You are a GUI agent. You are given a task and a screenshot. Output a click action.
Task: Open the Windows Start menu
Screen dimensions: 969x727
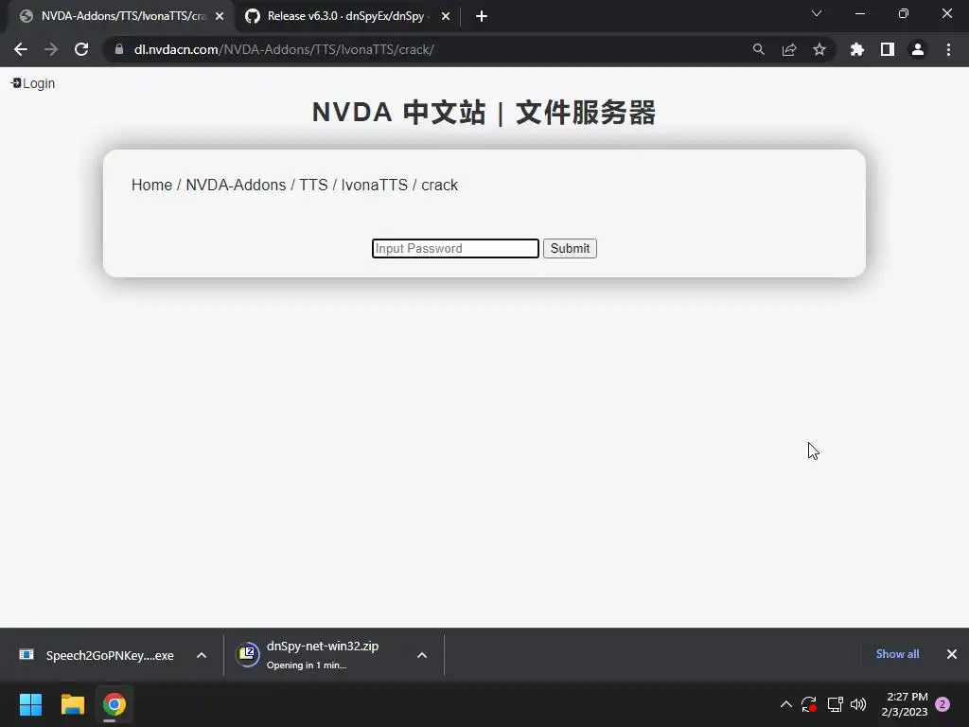[x=30, y=704]
